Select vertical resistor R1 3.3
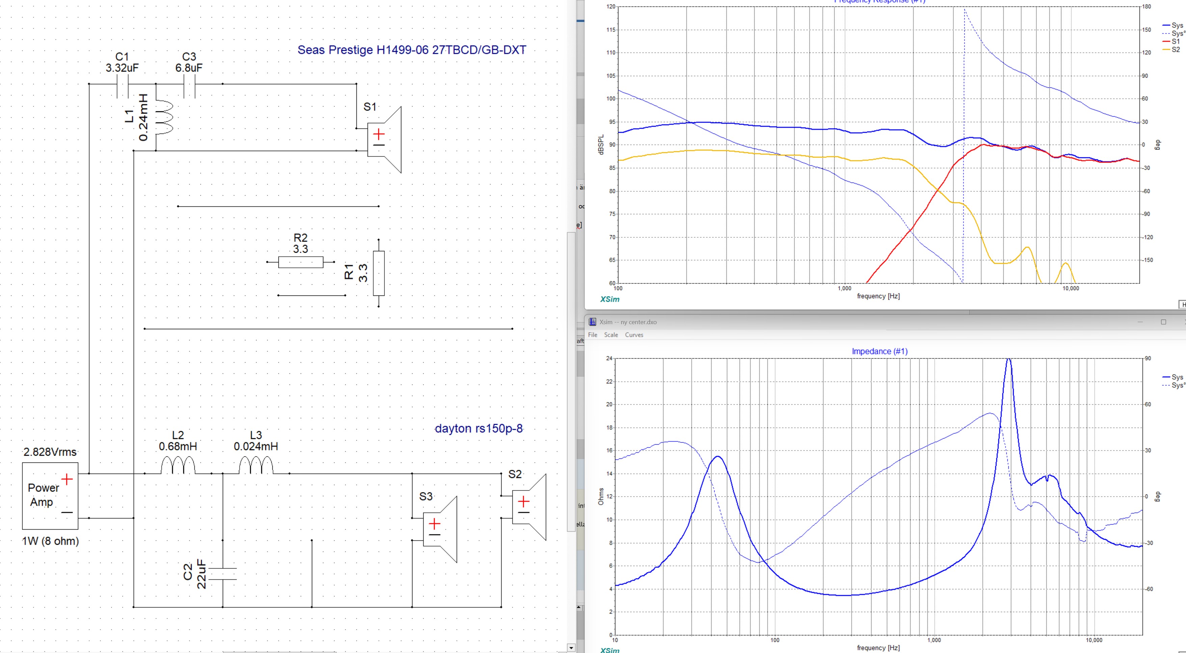The height and width of the screenshot is (653, 1186). [378, 273]
